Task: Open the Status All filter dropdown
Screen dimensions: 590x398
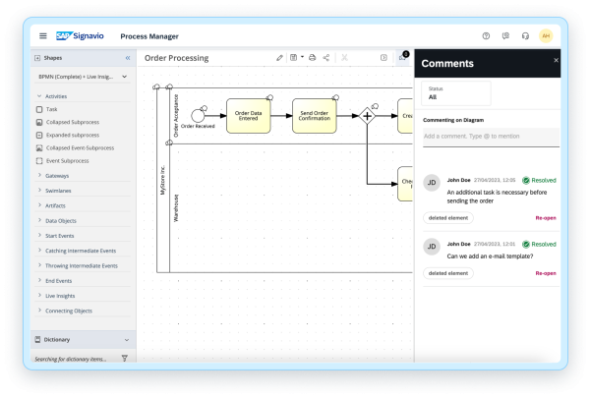Action: (x=455, y=93)
